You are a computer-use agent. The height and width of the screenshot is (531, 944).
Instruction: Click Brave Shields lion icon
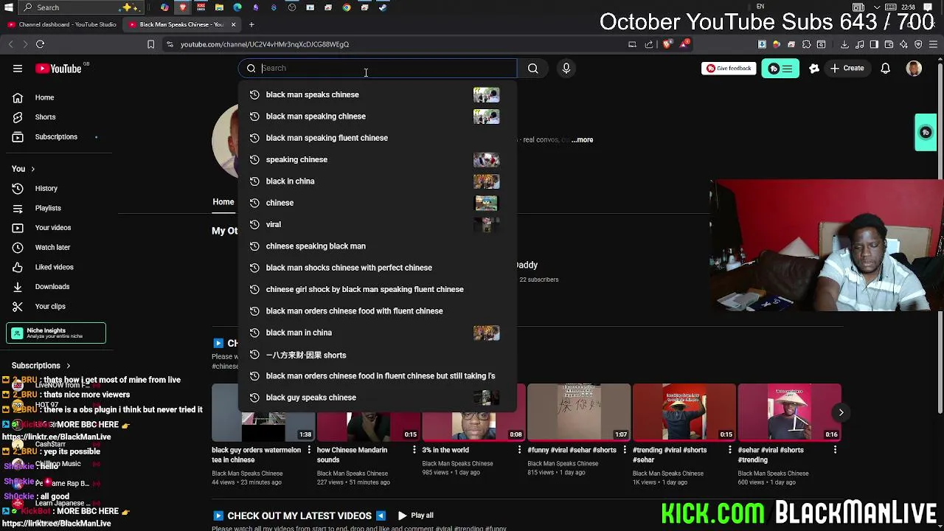pos(667,44)
